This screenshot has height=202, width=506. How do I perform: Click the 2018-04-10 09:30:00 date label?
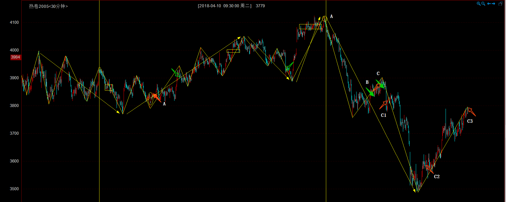[x=224, y=6]
